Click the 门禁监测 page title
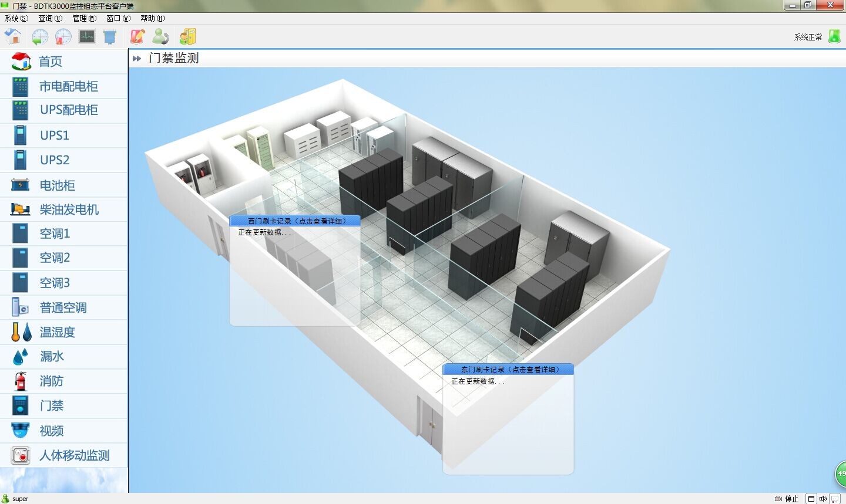 (x=174, y=58)
